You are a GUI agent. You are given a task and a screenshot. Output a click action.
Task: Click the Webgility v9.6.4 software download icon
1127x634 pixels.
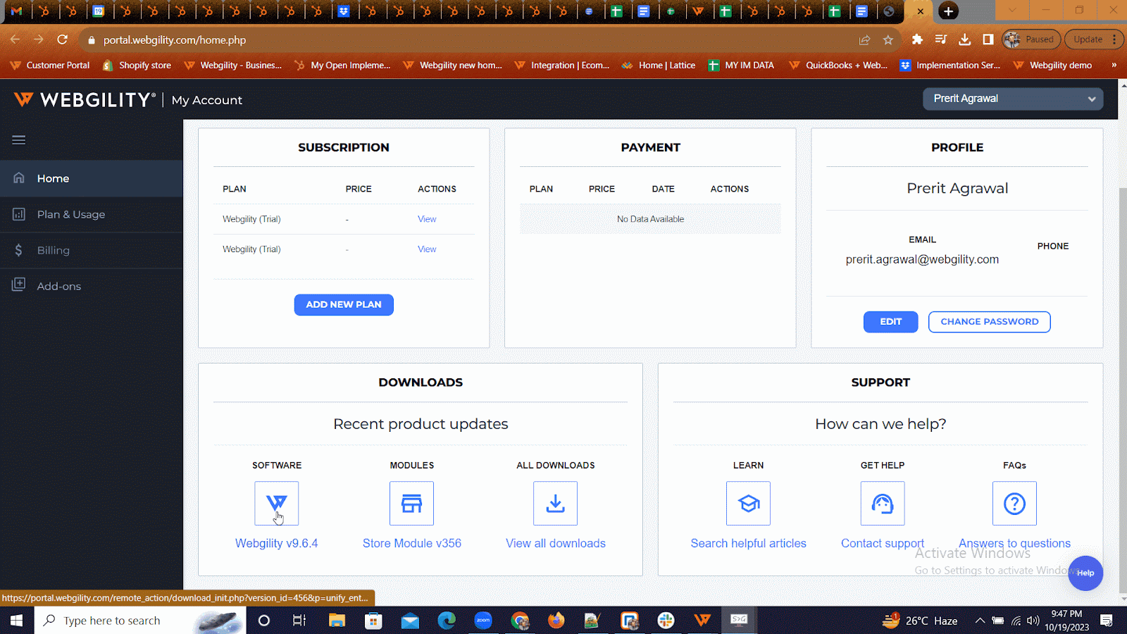[276, 503]
